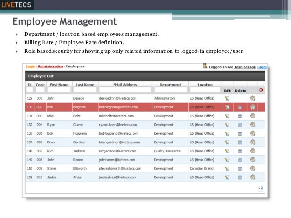Viewport: 291px width, 218px height.
Task: Click the Code filter input field
Action: (40, 90)
